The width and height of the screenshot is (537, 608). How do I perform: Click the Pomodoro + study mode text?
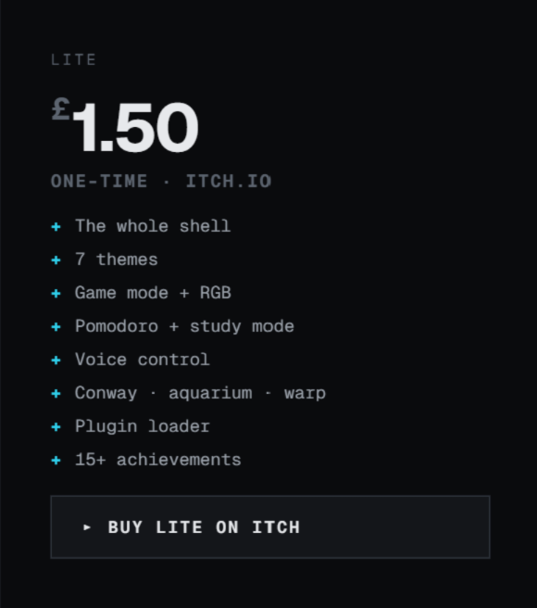tap(184, 326)
